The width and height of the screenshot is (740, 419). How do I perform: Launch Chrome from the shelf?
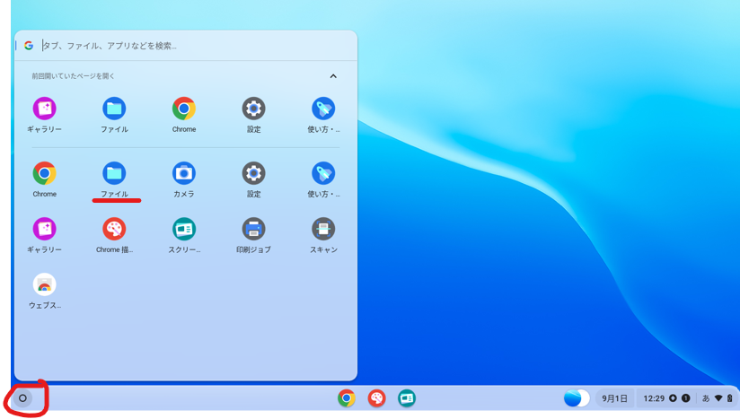click(x=347, y=398)
